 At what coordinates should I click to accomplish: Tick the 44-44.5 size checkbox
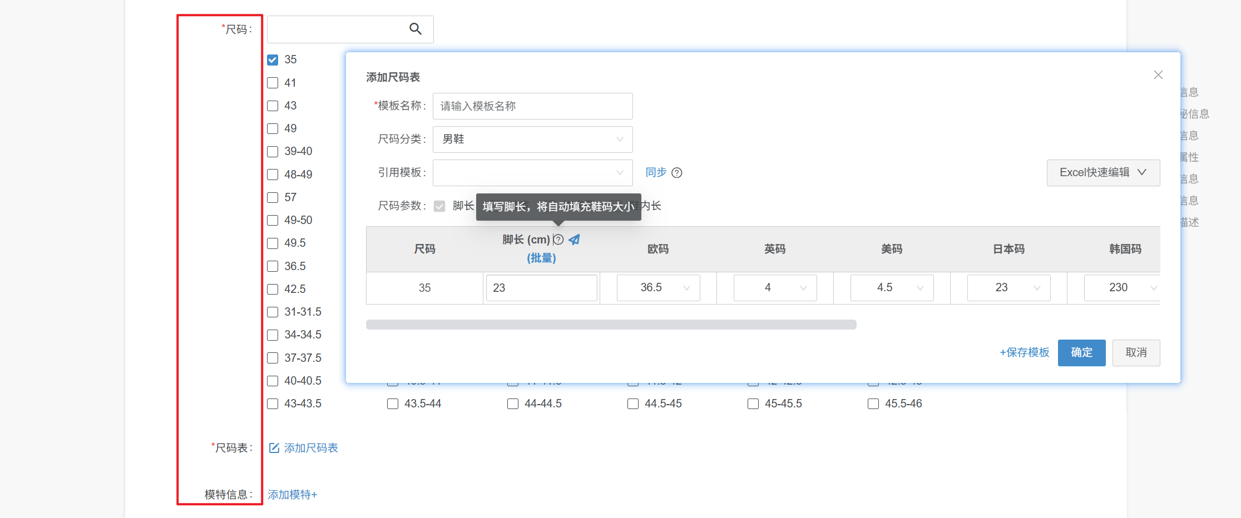[513, 404]
